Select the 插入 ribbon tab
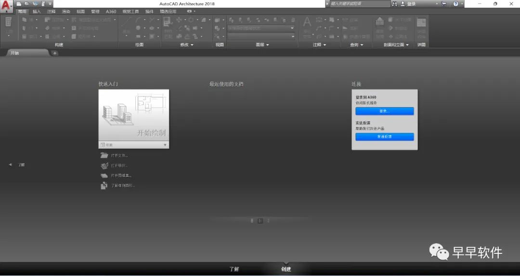520x276 pixels. point(37,12)
